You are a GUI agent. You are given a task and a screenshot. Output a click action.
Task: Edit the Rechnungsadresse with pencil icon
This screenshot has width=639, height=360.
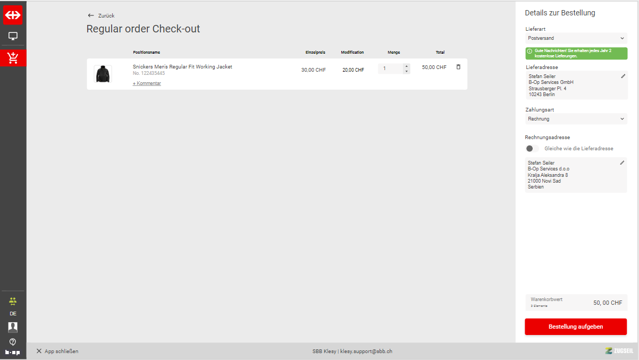tap(622, 162)
